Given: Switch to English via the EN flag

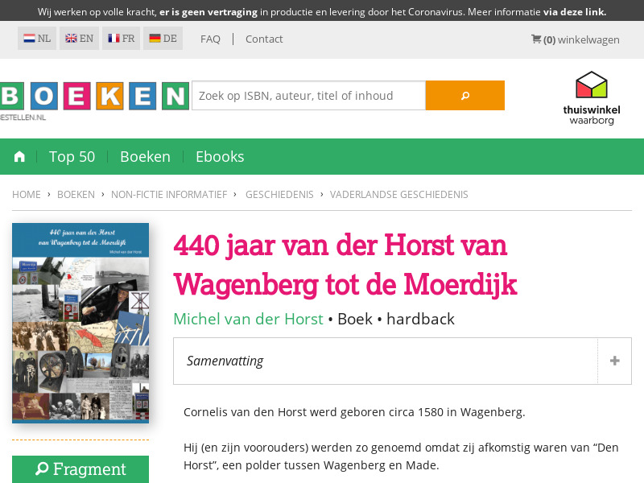Looking at the screenshot, I should point(79,38).
